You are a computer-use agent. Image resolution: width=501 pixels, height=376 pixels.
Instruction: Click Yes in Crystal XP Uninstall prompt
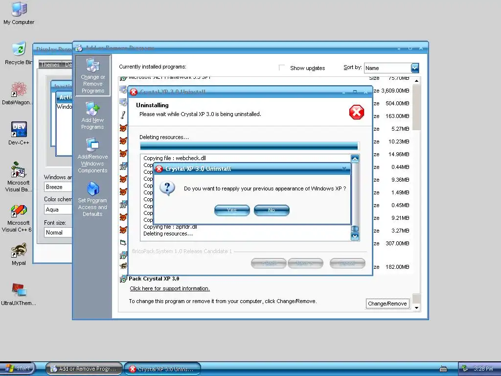[x=232, y=210]
